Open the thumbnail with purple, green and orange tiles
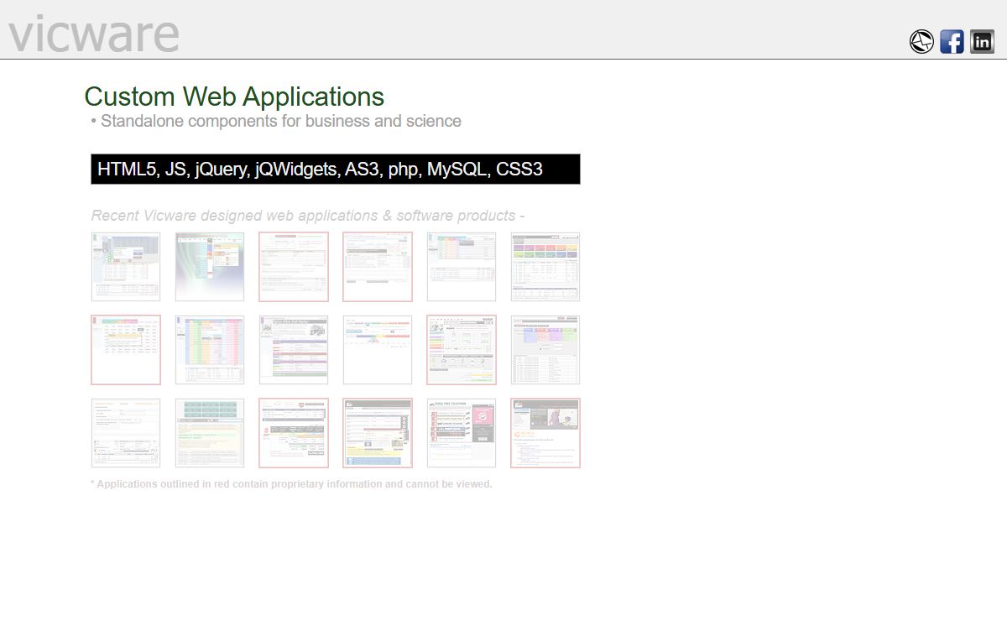This screenshot has height=621, width=1007. point(545,267)
